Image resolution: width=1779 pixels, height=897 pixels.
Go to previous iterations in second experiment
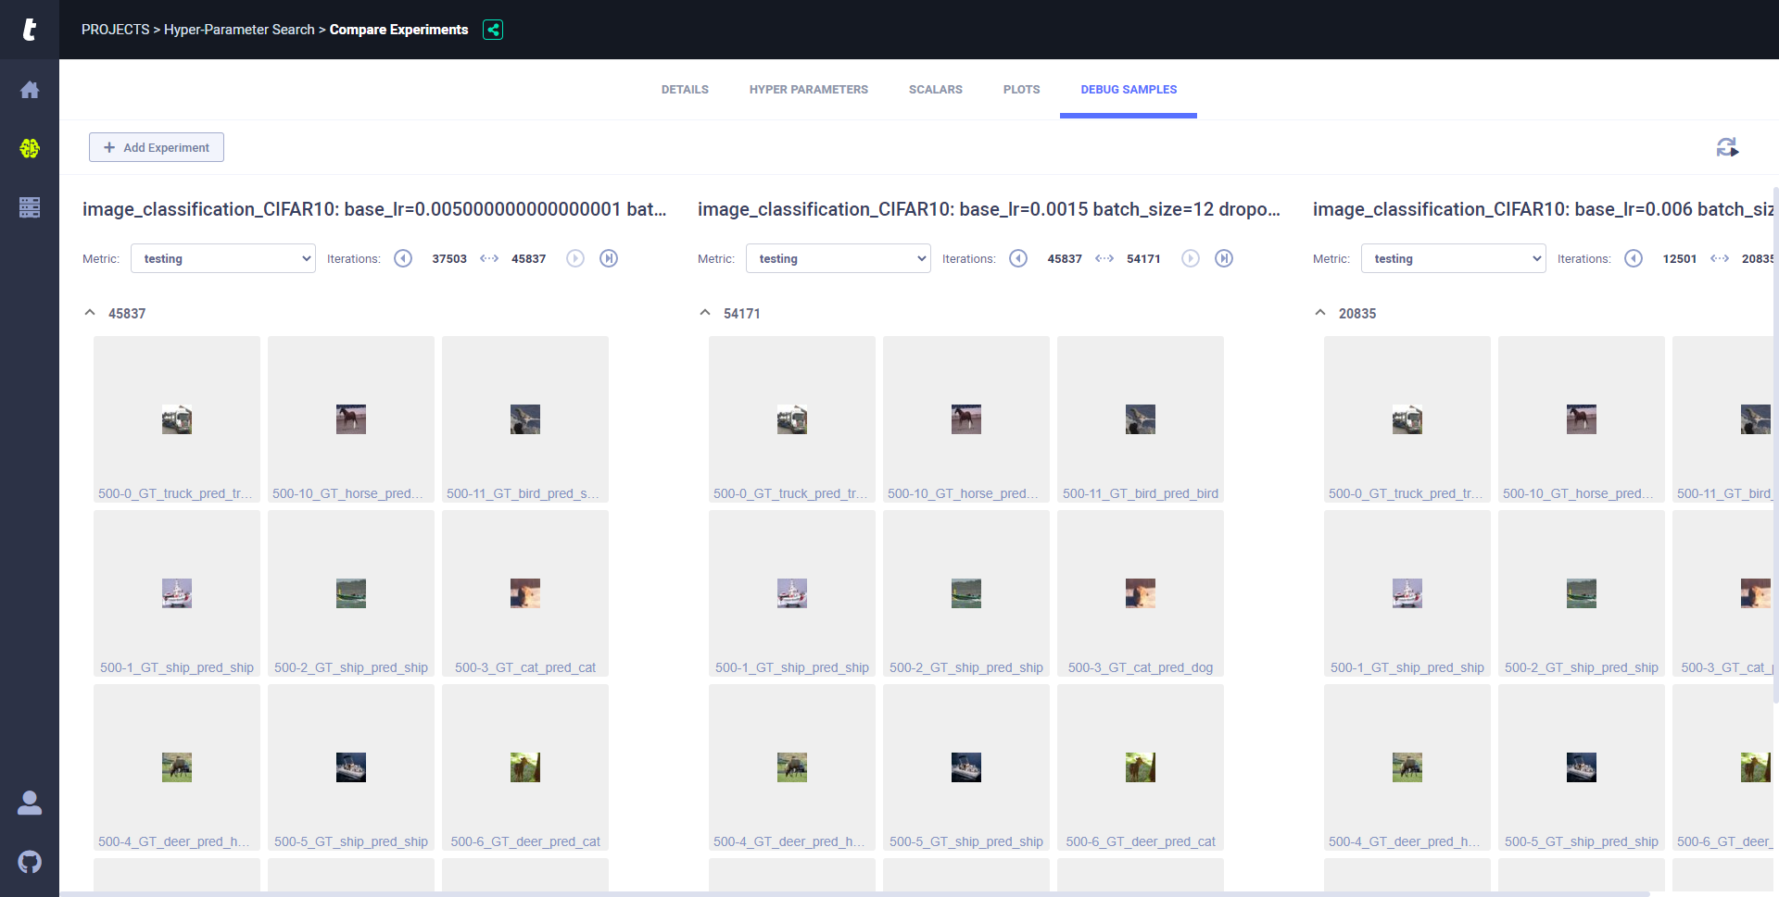click(x=1018, y=258)
